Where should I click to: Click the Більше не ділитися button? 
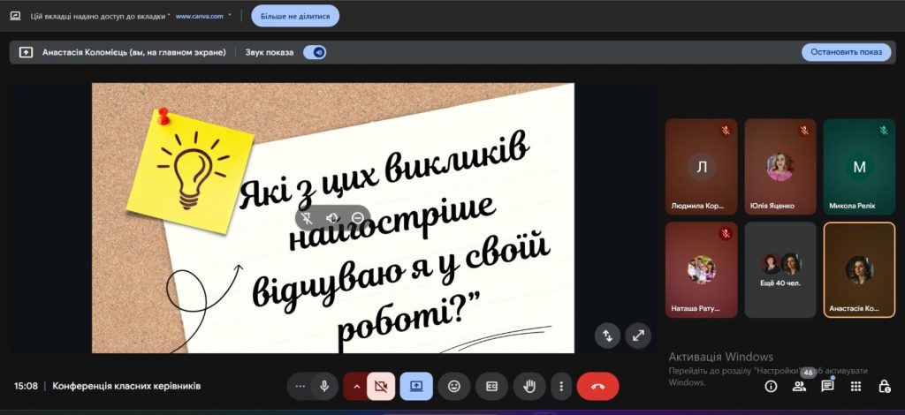tap(294, 16)
